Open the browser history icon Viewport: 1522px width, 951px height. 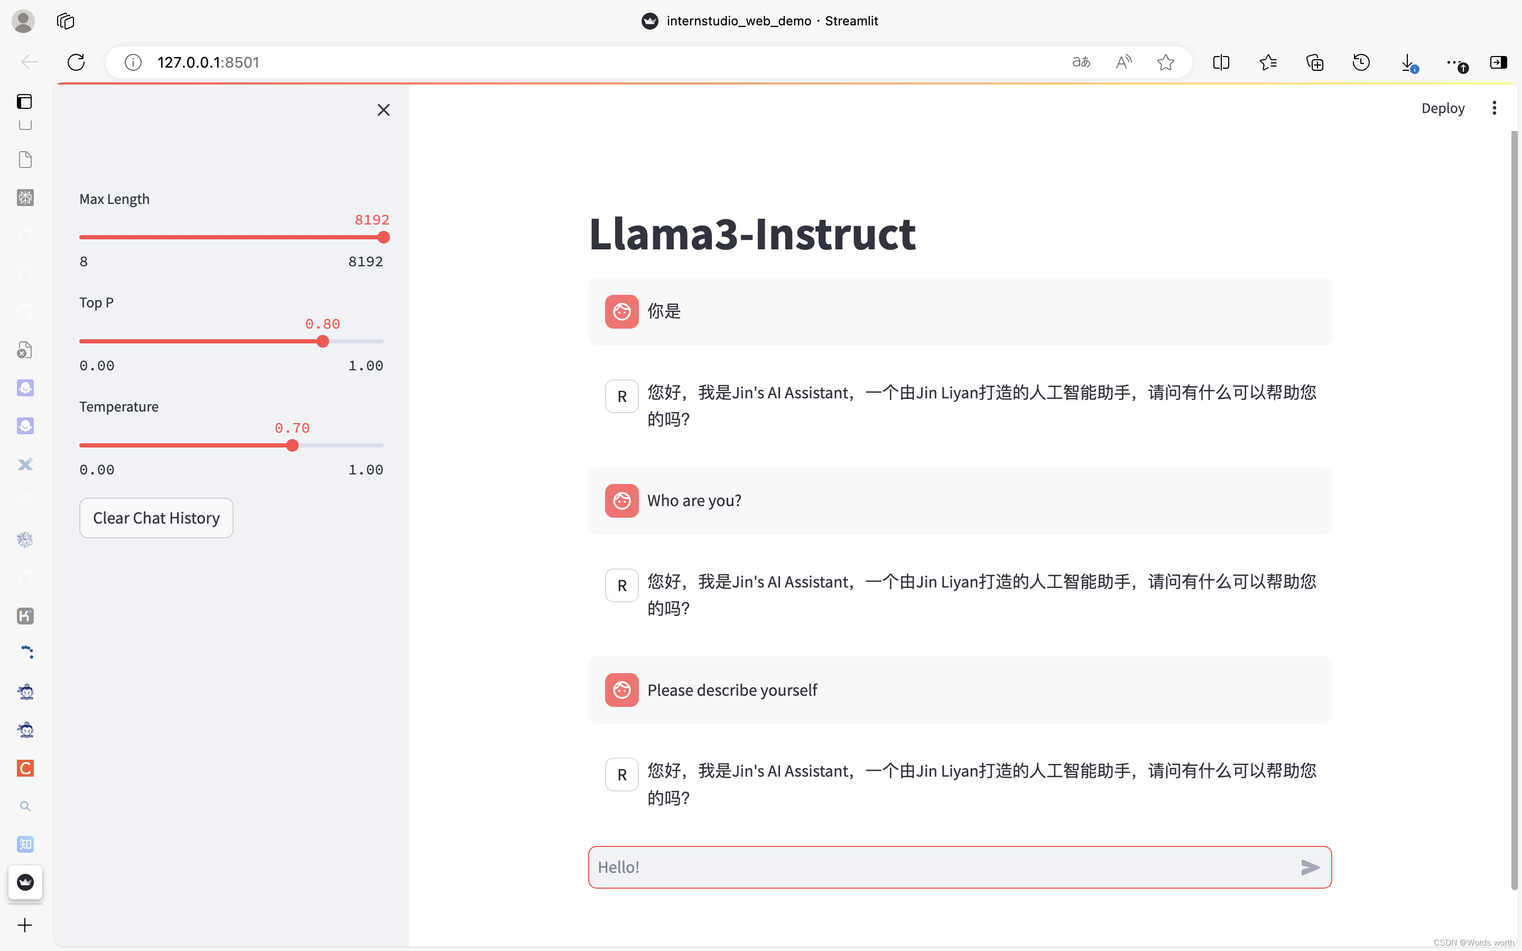[x=1361, y=62]
